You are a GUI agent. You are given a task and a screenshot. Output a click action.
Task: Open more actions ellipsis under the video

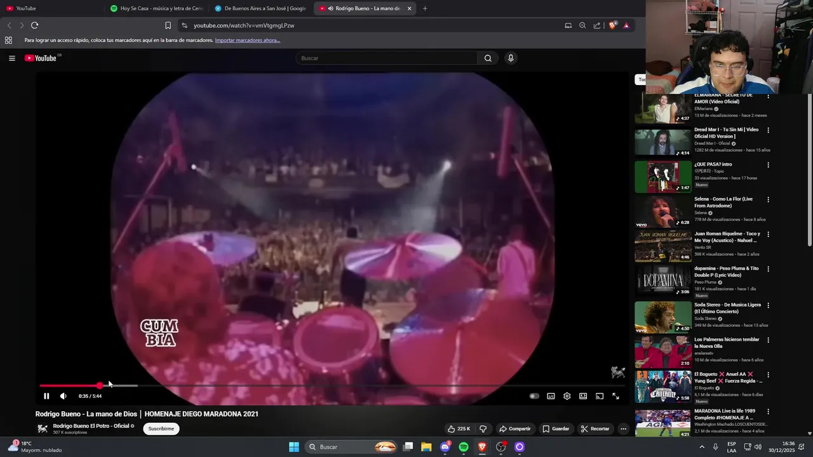[x=623, y=429]
